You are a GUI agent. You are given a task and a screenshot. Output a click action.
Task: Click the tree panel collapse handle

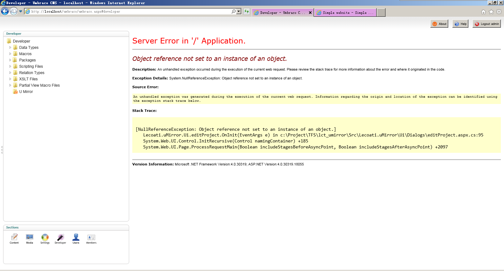click(x=2, y=150)
